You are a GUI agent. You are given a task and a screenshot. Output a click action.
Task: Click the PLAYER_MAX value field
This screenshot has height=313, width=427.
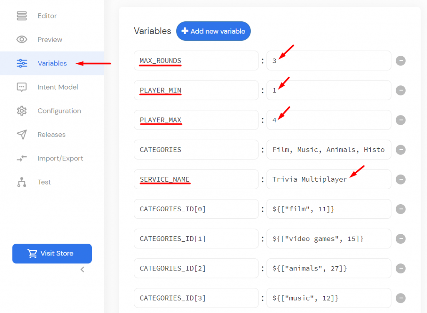329,120
